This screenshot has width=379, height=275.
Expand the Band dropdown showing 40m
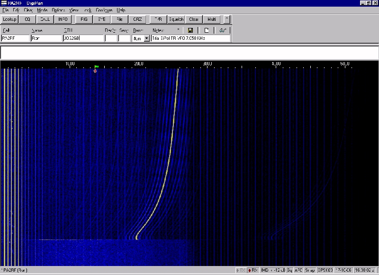pyautogui.click(x=146, y=38)
